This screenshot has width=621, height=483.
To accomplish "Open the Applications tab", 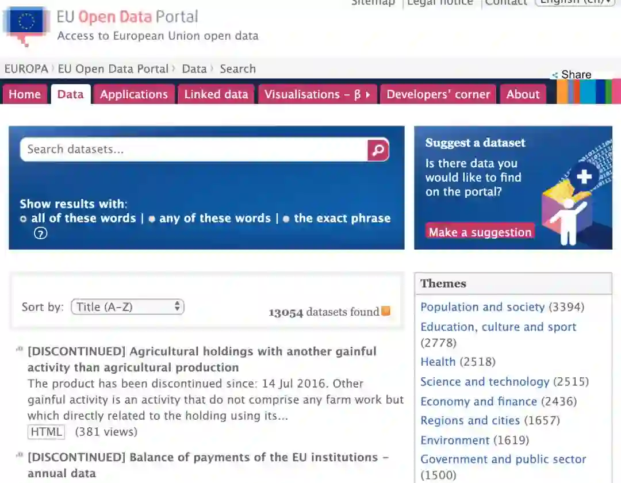I will tap(134, 94).
